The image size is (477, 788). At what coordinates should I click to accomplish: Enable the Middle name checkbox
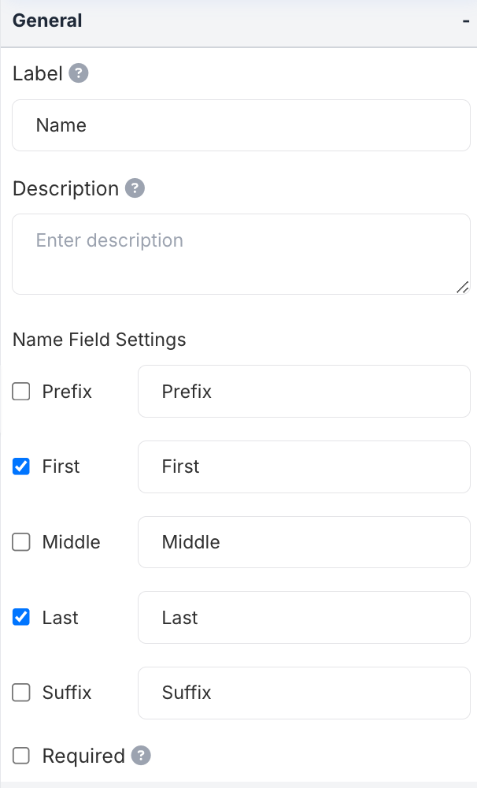21,542
